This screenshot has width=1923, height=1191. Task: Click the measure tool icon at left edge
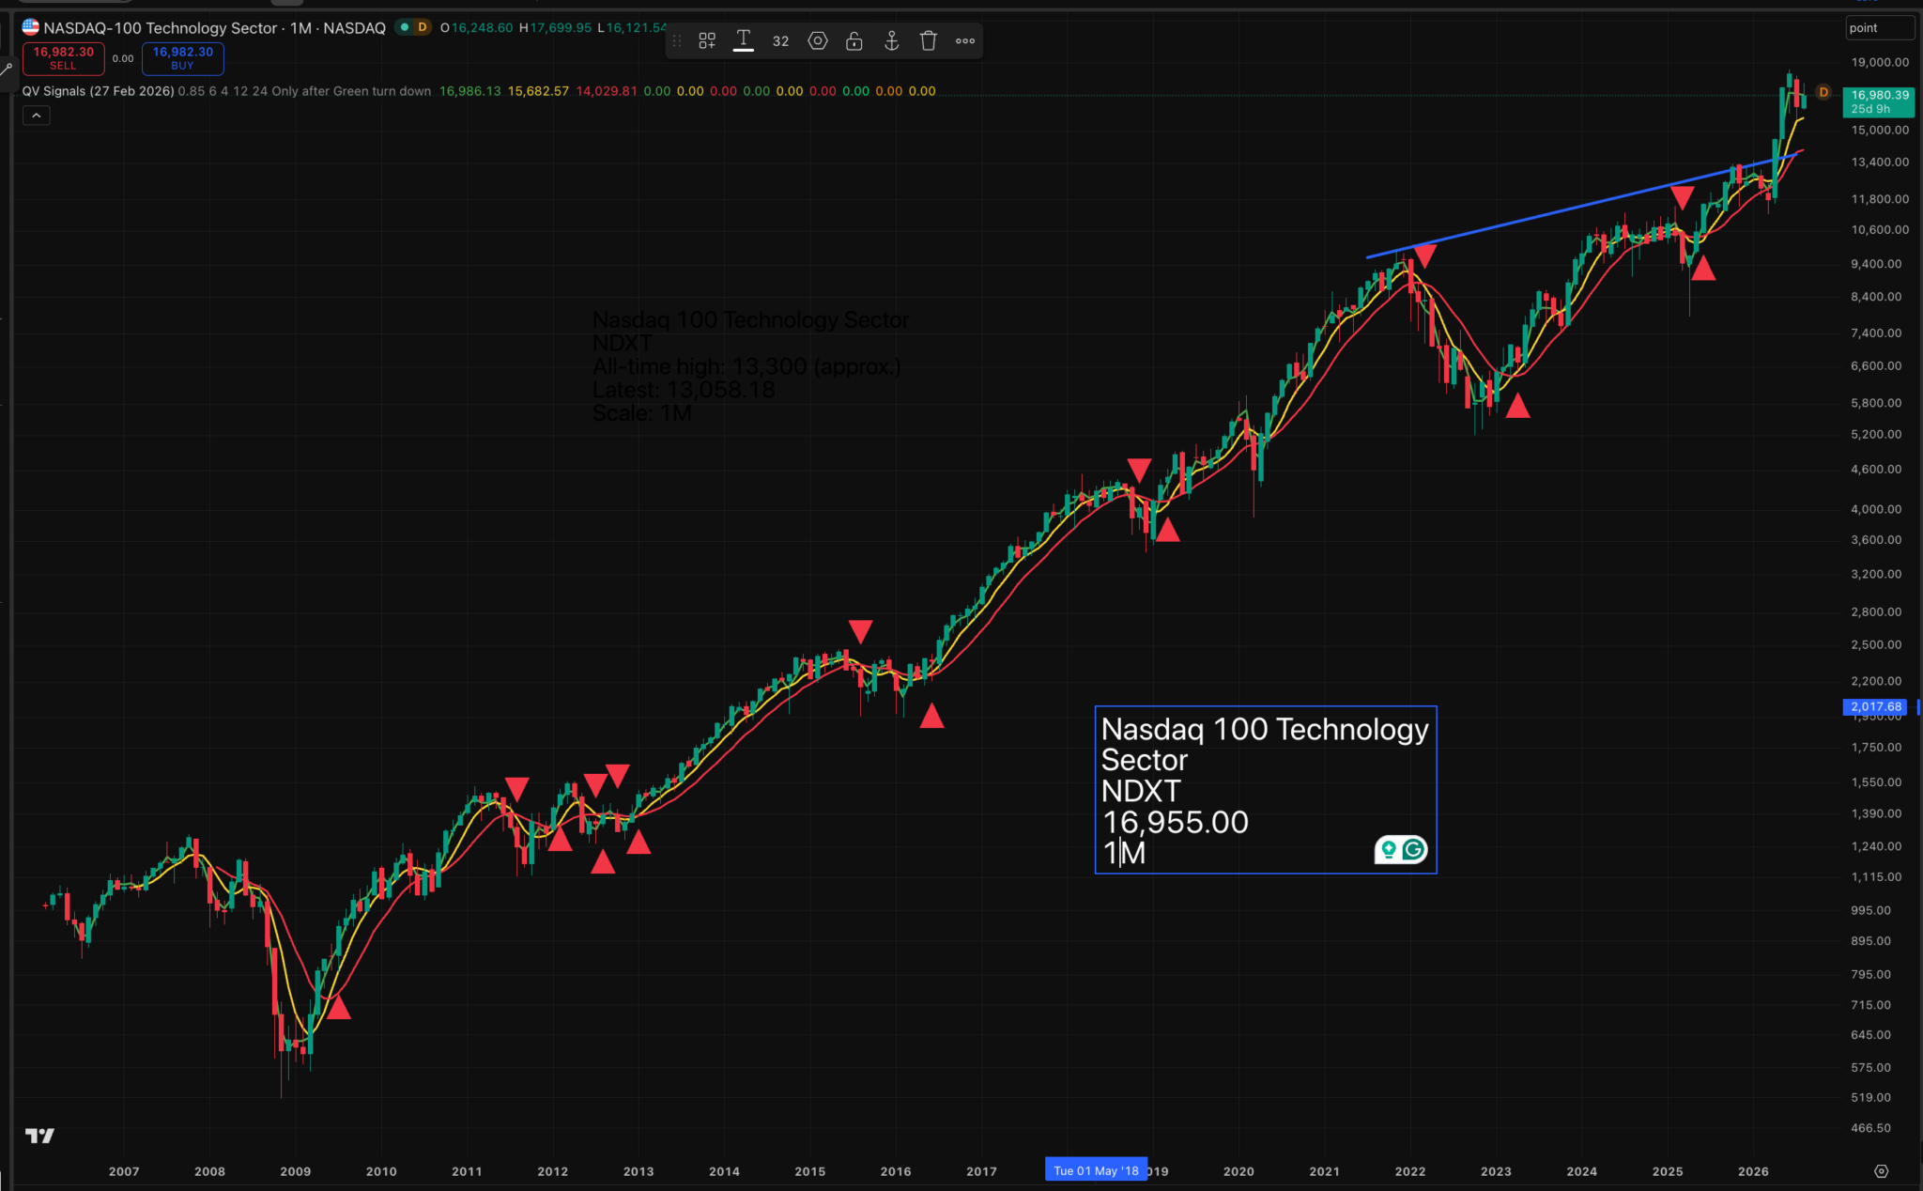[x=6, y=69]
